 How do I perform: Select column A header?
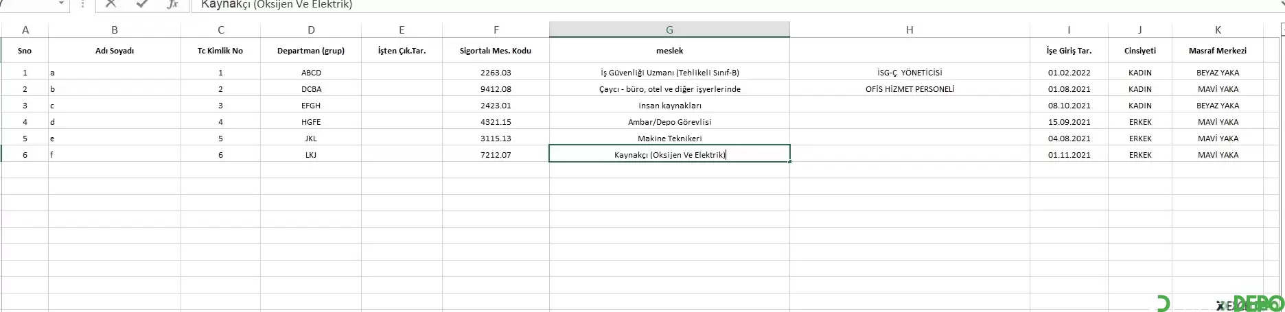coord(25,29)
